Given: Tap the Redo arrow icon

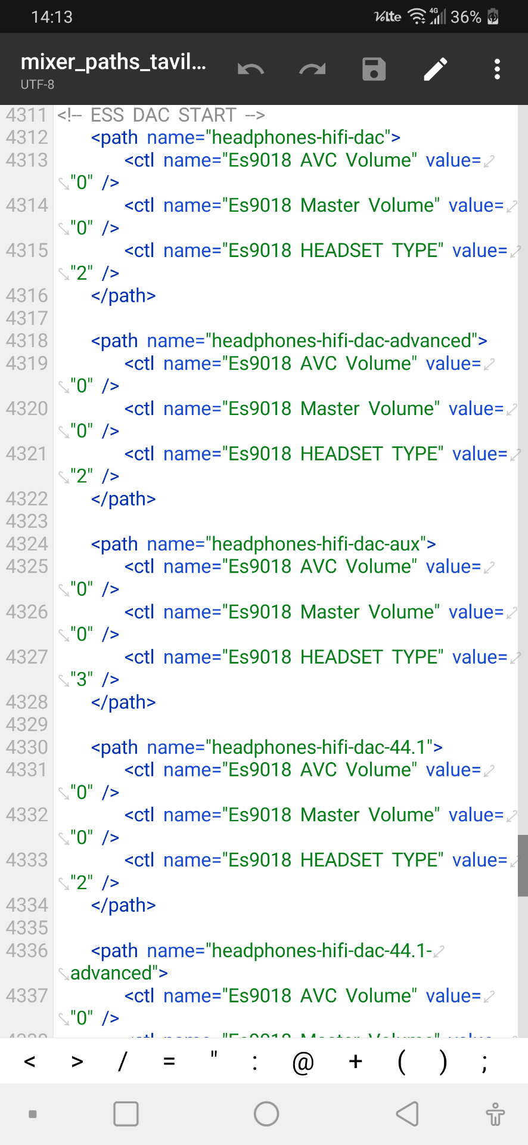Looking at the screenshot, I should (x=312, y=69).
